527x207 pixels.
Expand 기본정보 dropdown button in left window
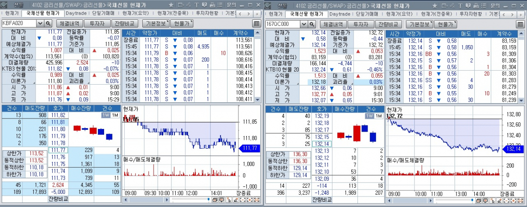click(x=157, y=24)
